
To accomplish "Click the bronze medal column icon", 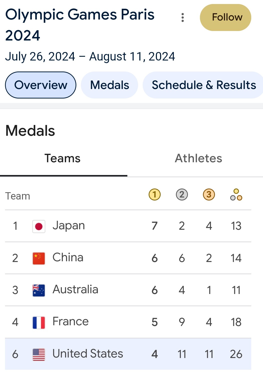I will point(209,194).
